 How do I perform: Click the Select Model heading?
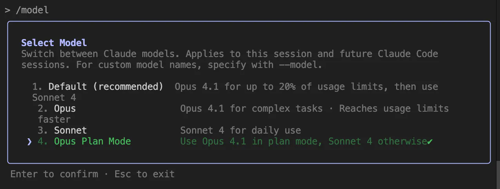[x=54, y=43]
